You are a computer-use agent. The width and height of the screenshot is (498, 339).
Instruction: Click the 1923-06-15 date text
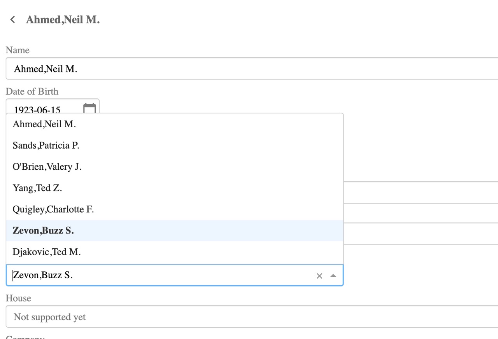[x=37, y=110]
